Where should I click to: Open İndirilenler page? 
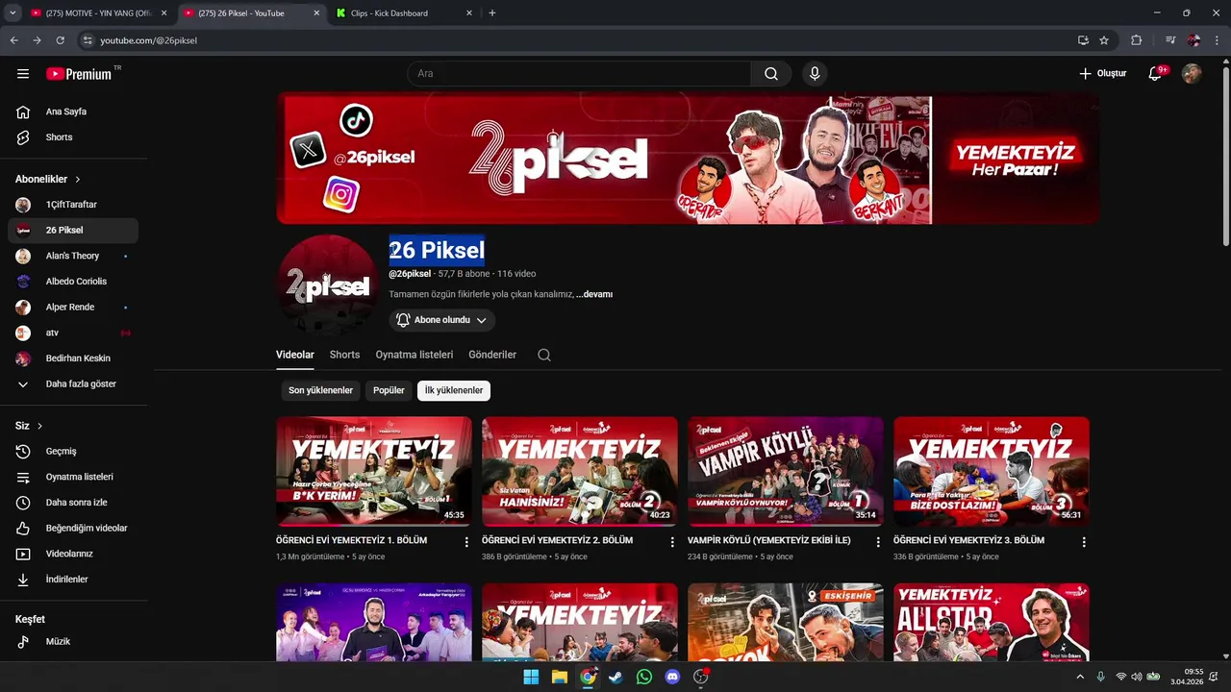(73, 580)
